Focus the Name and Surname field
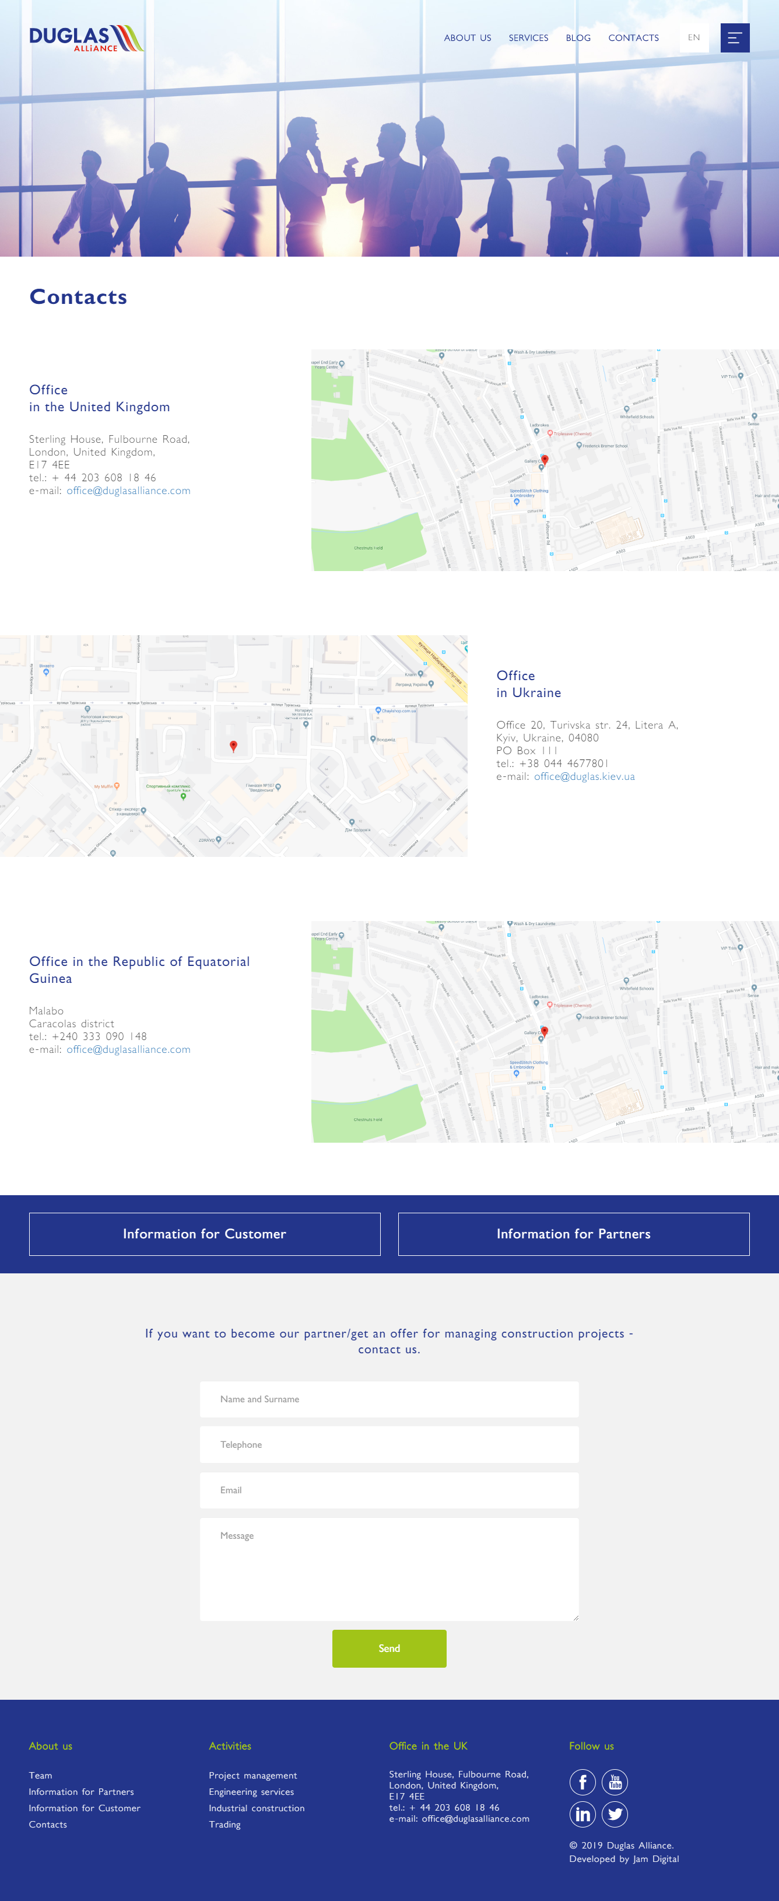The image size is (779, 1901). [389, 1399]
